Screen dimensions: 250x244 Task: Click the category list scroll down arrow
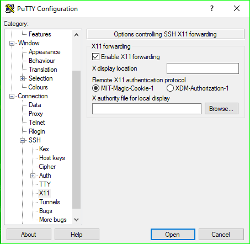(x=76, y=219)
